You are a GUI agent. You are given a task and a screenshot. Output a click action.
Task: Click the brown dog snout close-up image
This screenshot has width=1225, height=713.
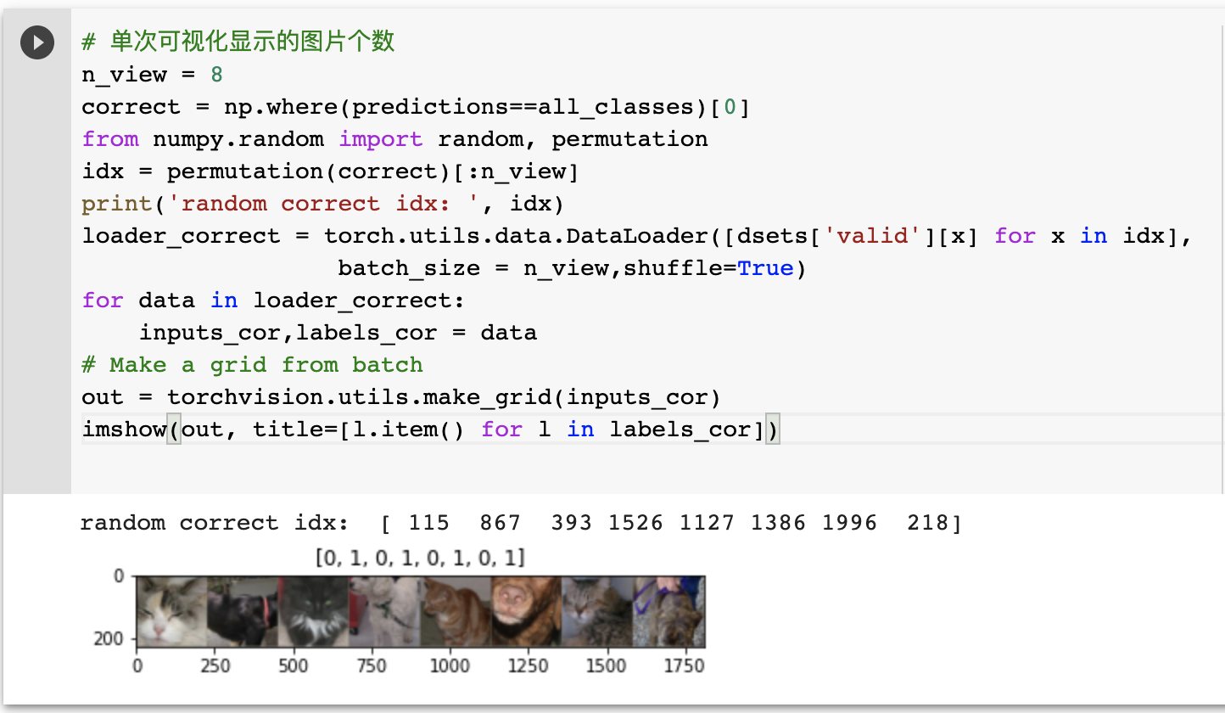point(527,611)
